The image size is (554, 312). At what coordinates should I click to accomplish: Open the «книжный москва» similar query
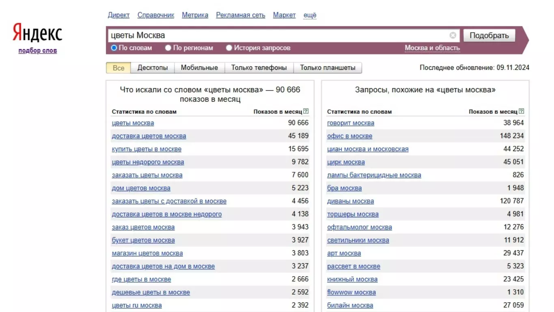pyautogui.click(x=352, y=279)
